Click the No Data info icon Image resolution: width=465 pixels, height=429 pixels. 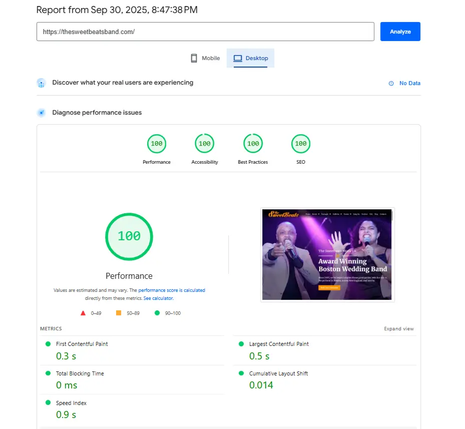[x=391, y=84]
